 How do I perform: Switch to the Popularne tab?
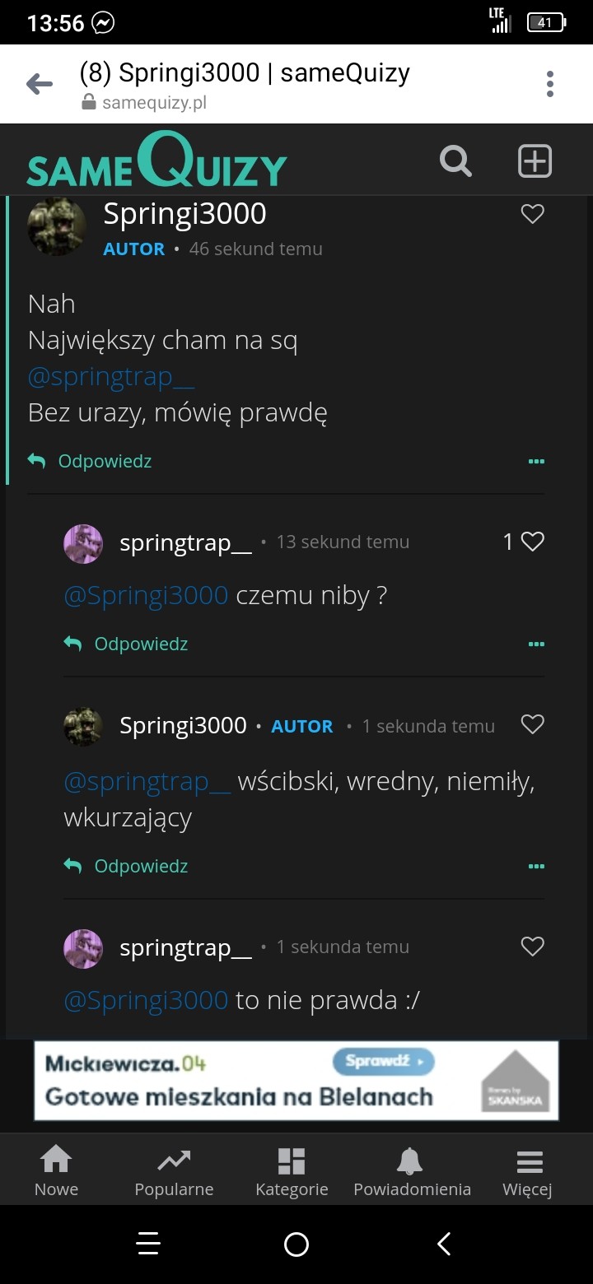174,1172
